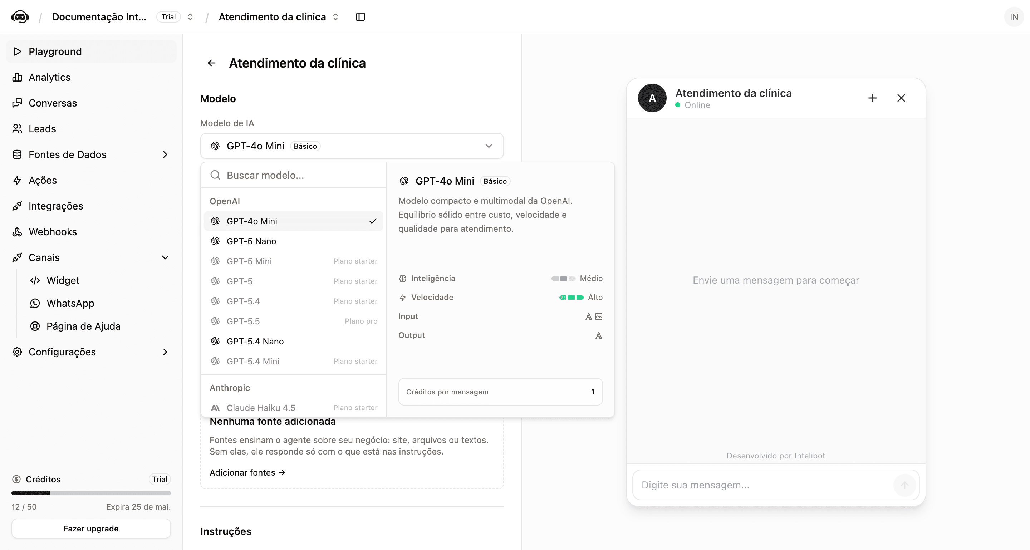Click the Desenvolvido por Intelibot text

pyautogui.click(x=776, y=456)
